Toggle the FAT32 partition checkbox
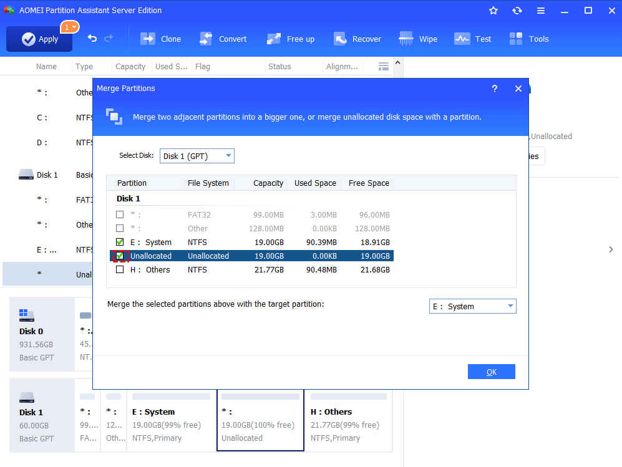This screenshot has height=467, width=622. [120, 214]
